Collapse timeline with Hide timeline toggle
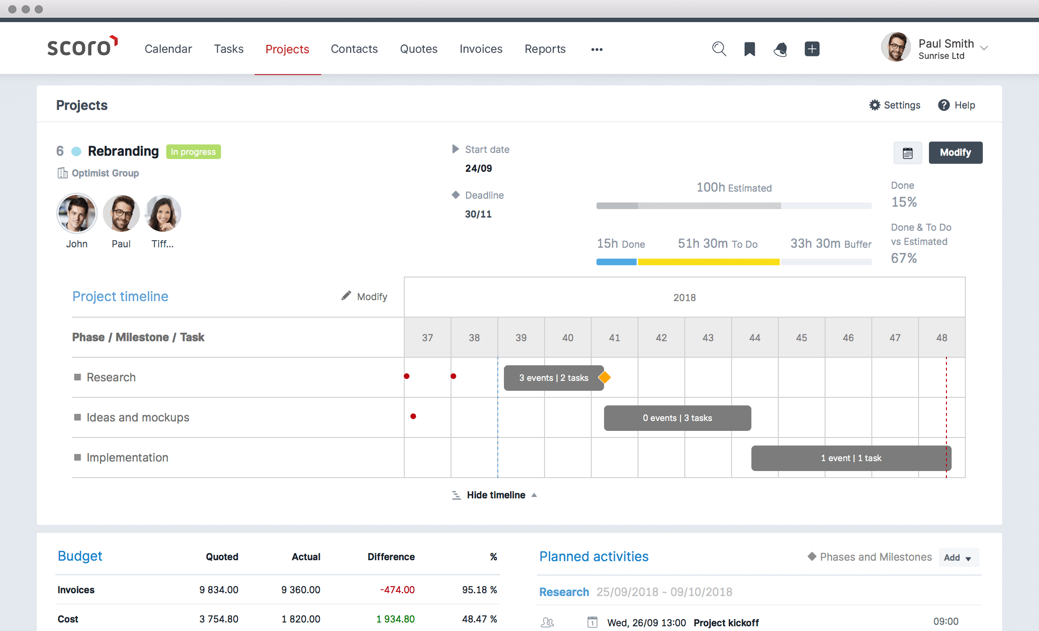Screen dimensions: 1039x631 [x=495, y=495]
